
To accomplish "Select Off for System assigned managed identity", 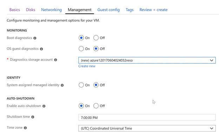I will coord(96,85).
